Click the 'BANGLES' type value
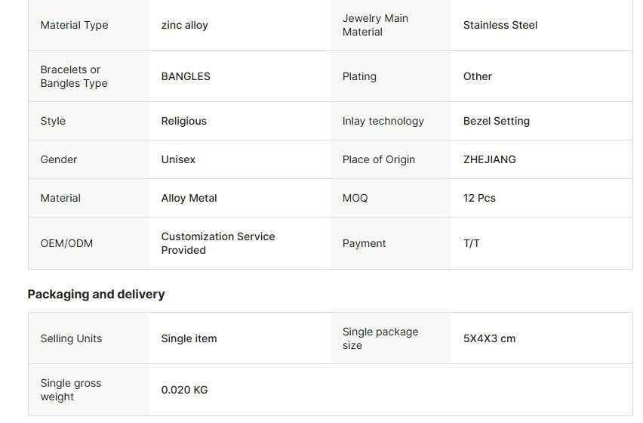Screen dimensions: 643x423 (186, 76)
